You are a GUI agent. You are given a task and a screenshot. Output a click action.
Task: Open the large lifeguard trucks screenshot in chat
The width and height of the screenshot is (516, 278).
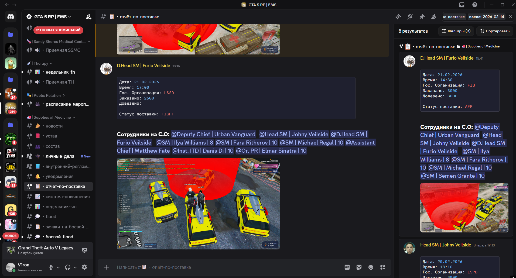click(x=198, y=204)
